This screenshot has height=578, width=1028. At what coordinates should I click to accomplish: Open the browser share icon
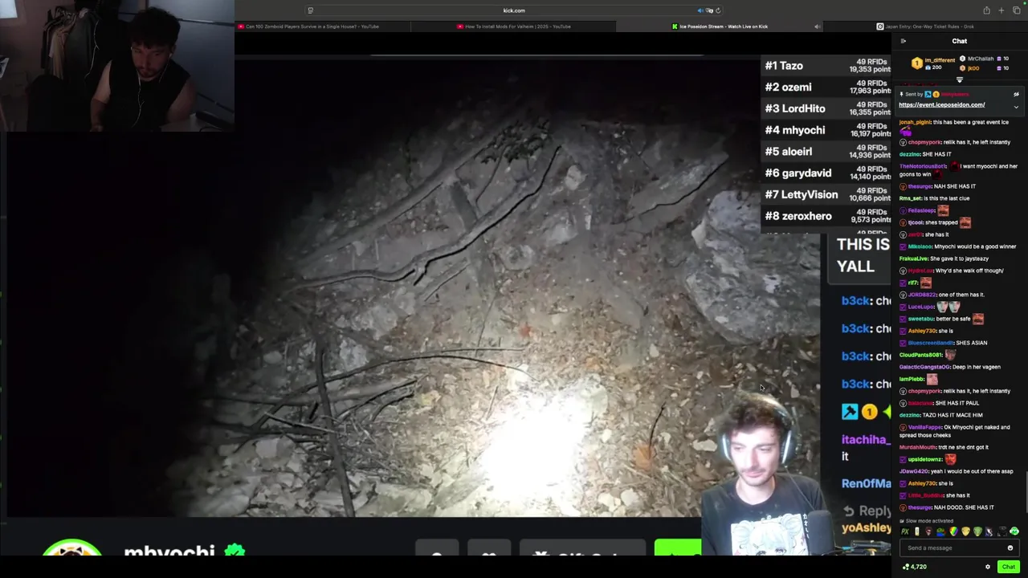[x=985, y=10]
